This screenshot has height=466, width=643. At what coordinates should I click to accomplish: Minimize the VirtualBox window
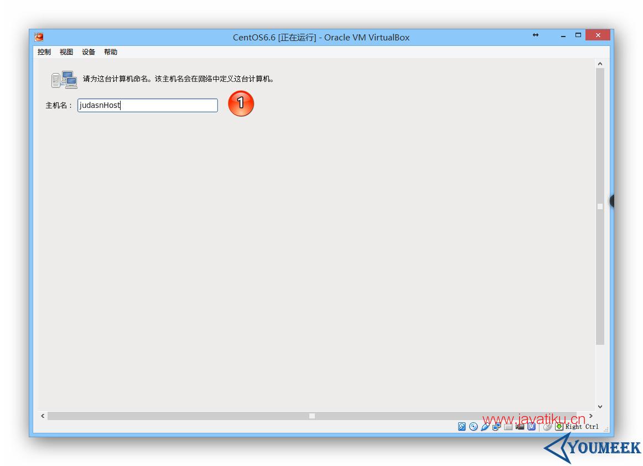(x=563, y=36)
